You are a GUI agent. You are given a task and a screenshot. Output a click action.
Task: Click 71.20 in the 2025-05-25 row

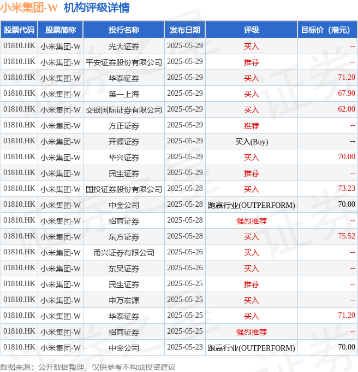coord(347,315)
